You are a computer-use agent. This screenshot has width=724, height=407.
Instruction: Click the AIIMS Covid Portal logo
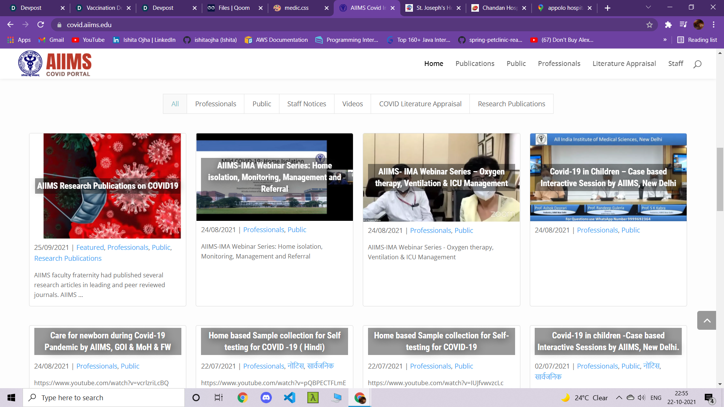click(55, 64)
